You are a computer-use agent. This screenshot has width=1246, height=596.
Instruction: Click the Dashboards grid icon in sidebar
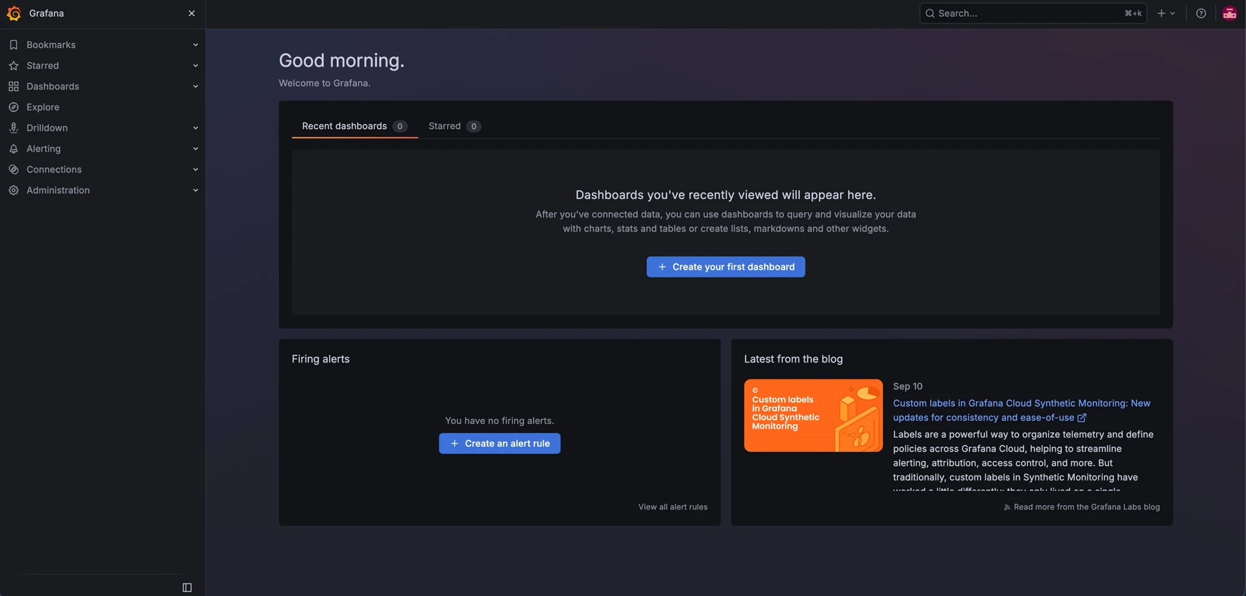pos(14,86)
